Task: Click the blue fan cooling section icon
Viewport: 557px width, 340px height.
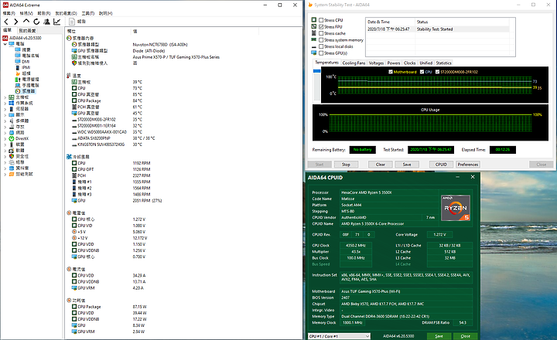Action: coord(69,157)
